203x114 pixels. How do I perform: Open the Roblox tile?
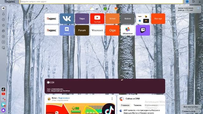128,19
